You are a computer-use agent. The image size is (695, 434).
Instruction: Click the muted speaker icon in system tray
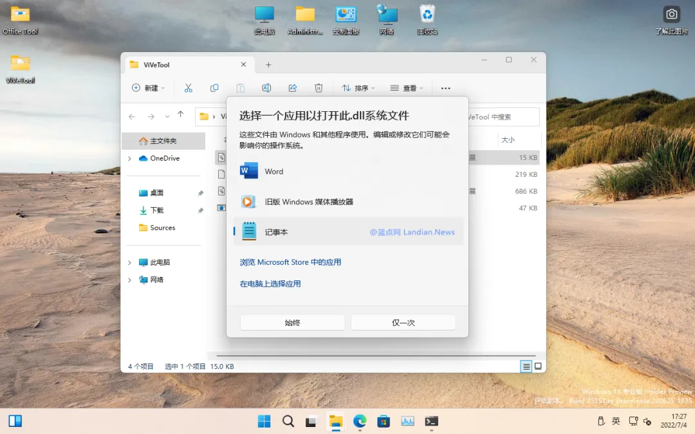click(x=647, y=421)
